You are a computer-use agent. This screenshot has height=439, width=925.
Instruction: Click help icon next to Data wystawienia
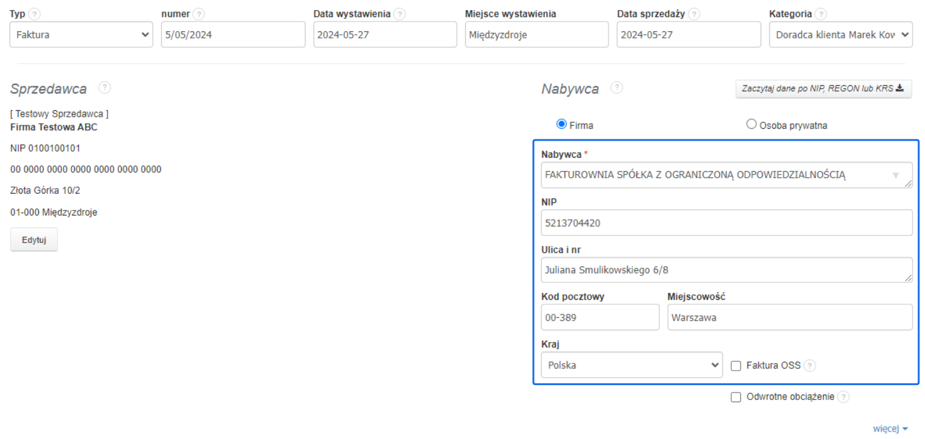point(399,14)
